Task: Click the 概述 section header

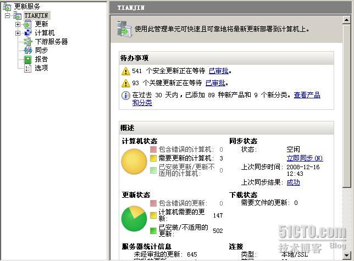Action: pyautogui.click(x=226, y=128)
